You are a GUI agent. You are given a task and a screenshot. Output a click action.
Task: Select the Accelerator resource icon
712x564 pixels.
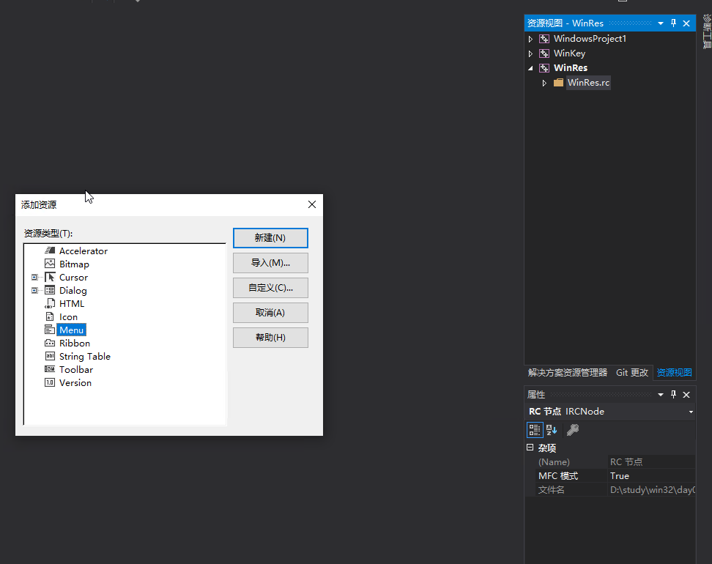click(50, 251)
